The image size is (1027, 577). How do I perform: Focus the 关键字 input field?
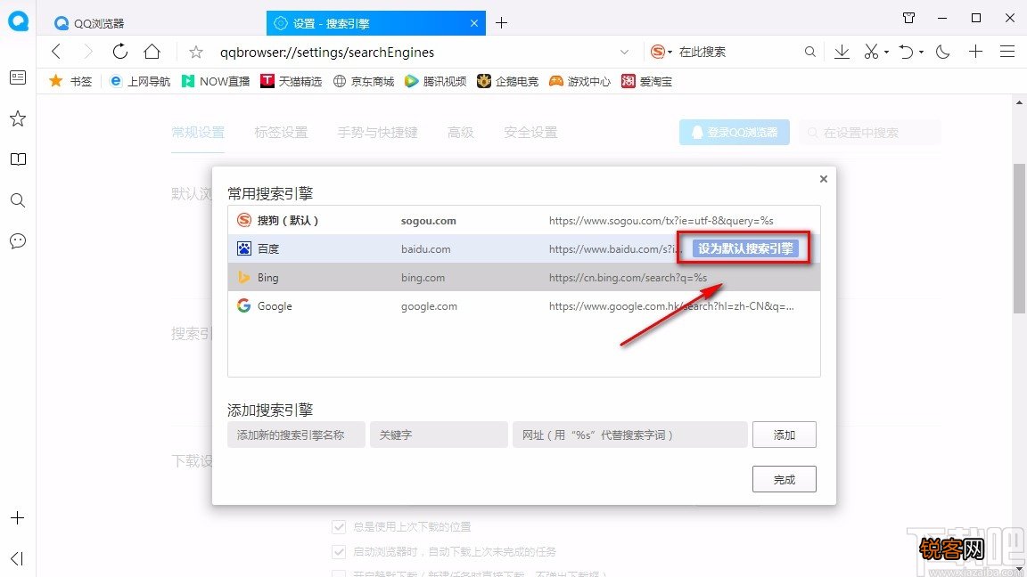coord(439,435)
